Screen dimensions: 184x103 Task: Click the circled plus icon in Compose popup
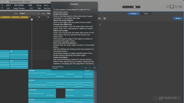95,68
